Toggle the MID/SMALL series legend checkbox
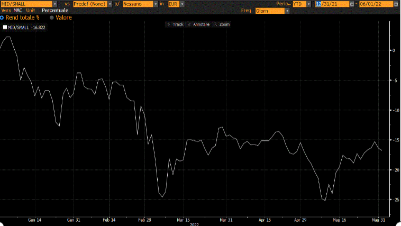The image size is (401, 226). (5, 27)
